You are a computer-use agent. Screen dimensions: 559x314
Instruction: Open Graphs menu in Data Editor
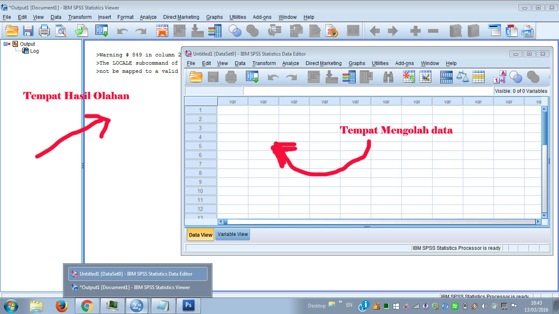pyautogui.click(x=357, y=63)
